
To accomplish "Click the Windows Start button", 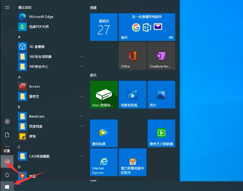I will click(x=7, y=187).
